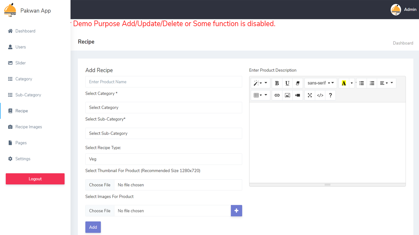Open the Pages sidebar item
419x235 pixels.
(35, 143)
